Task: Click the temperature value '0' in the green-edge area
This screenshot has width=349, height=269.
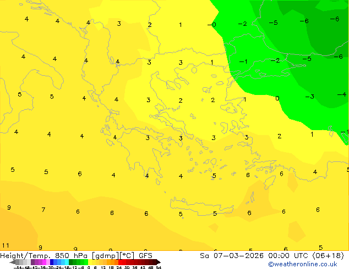Action: [x=277, y=98]
